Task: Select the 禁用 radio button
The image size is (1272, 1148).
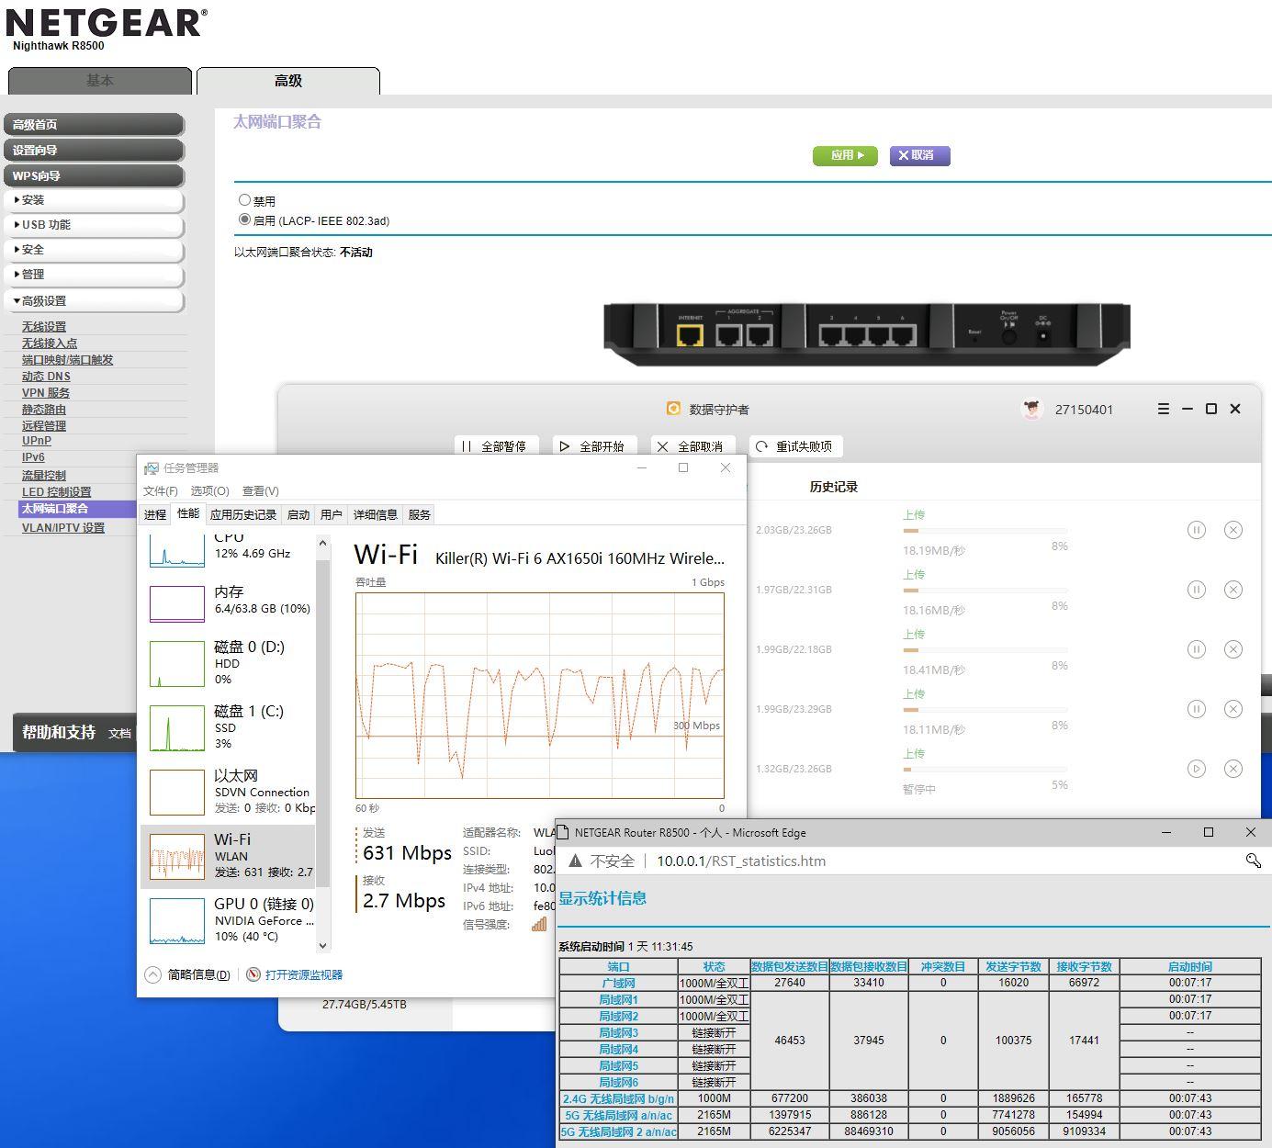Action: (x=244, y=200)
